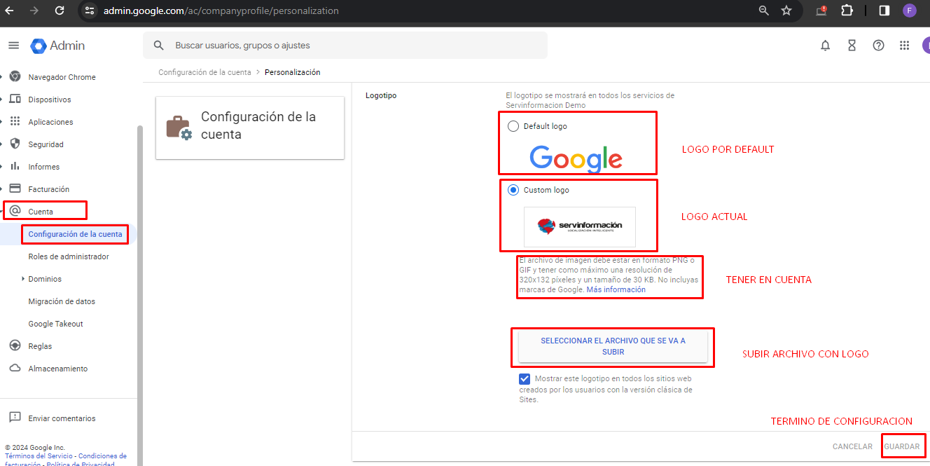Open the Facturación sidebar label
Image resolution: width=930 pixels, height=466 pixels.
49,189
